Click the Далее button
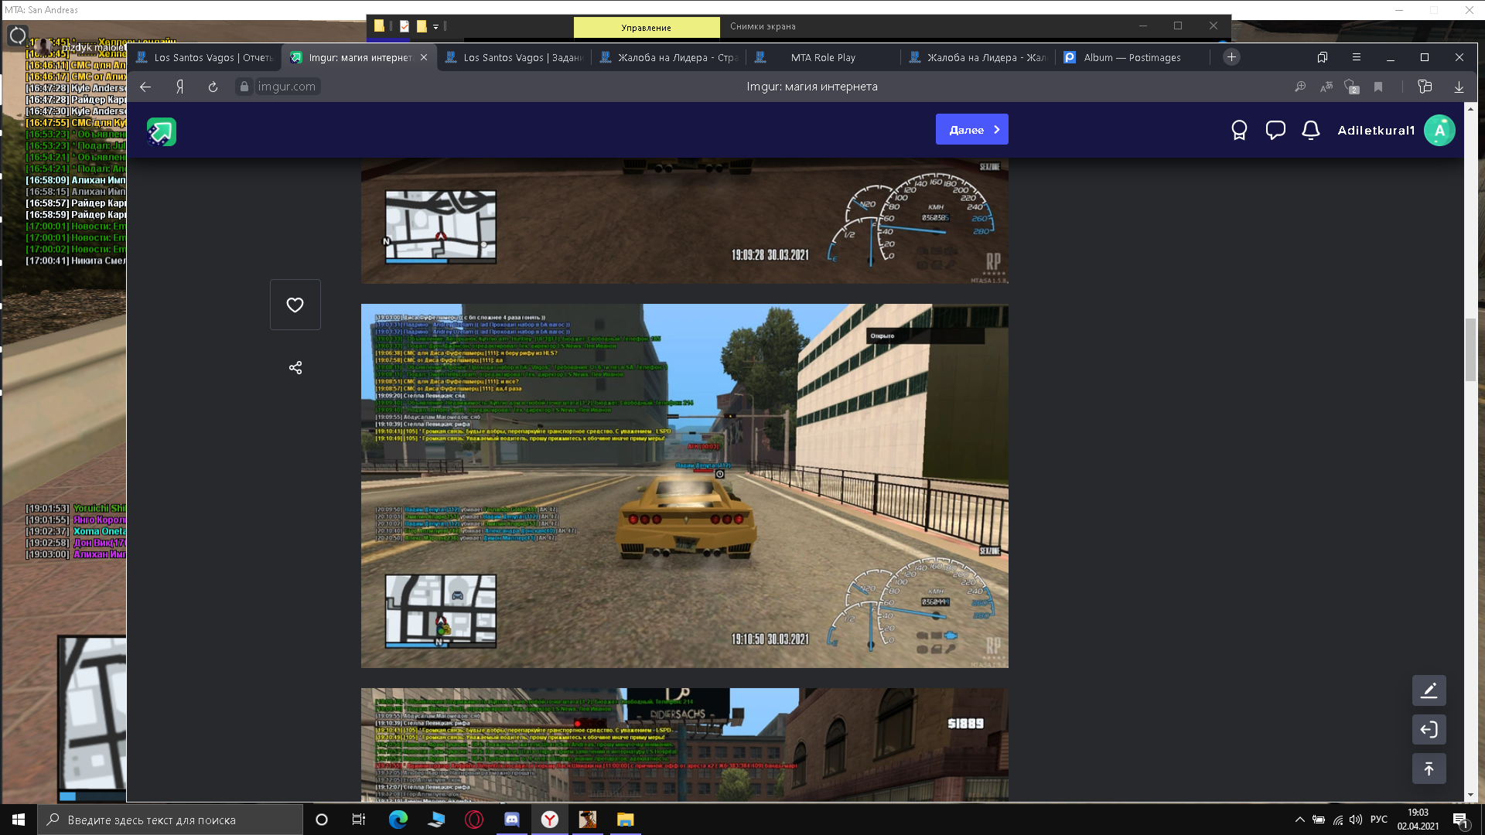1485x835 pixels. [x=971, y=130]
